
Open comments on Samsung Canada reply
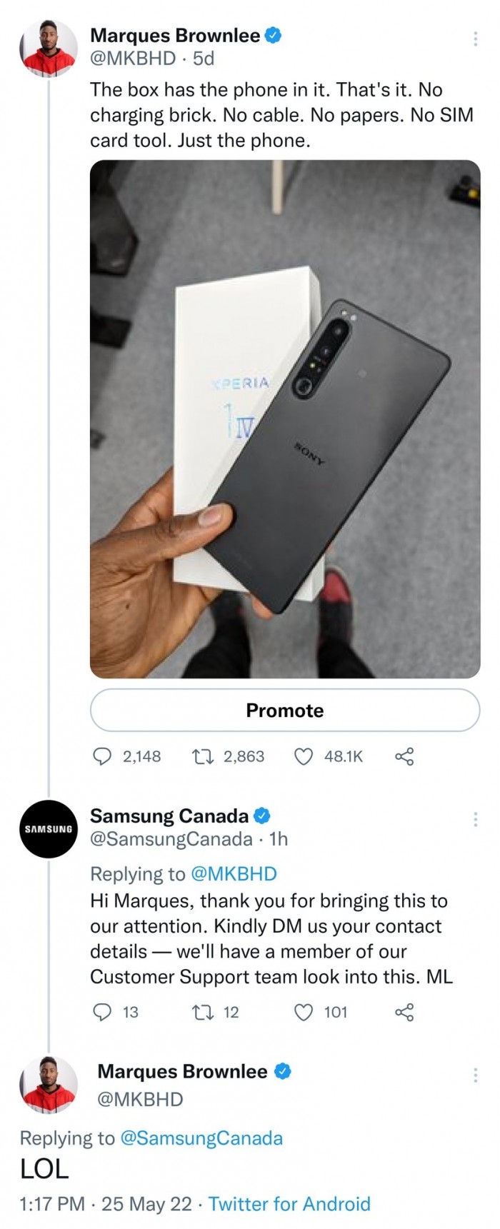point(103,1012)
